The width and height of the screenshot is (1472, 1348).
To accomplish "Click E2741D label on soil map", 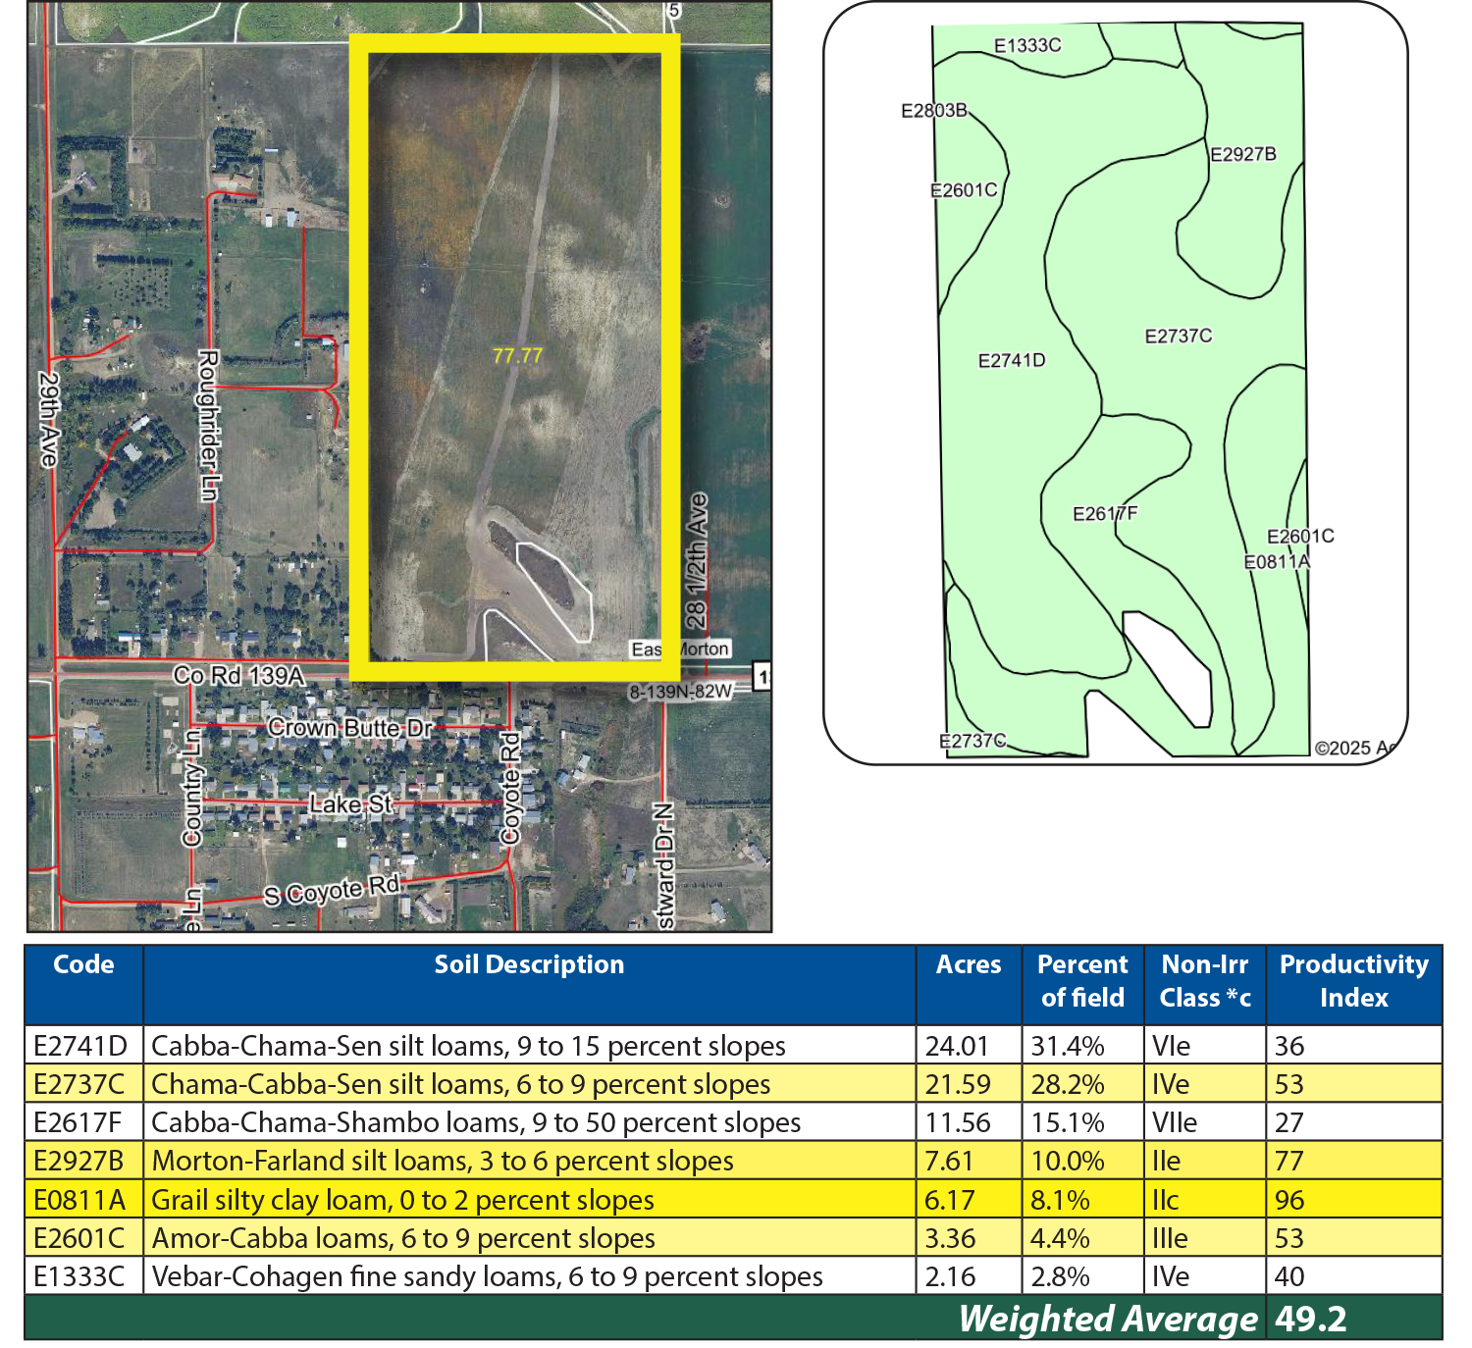I will [x=1012, y=361].
